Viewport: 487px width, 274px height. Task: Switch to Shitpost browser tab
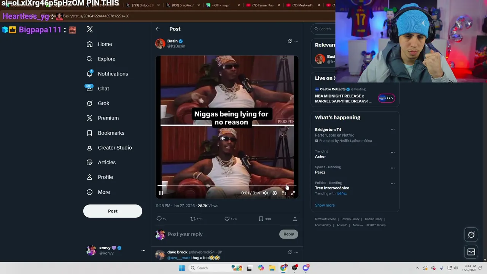click(143, 5)
